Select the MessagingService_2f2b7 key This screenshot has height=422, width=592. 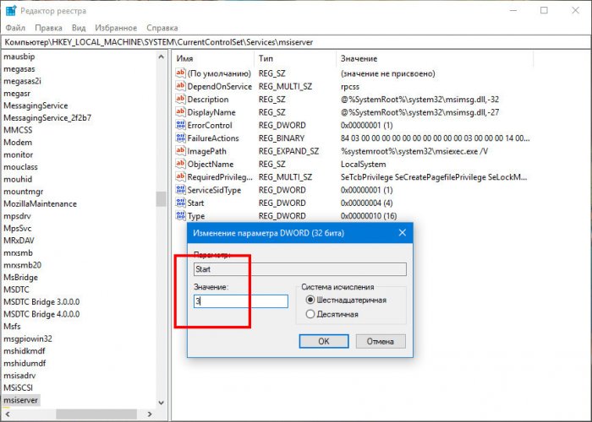click(x=47, y=118)
